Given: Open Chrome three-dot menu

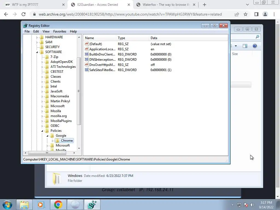Looking at the screenshot, I should pos(274,14).
